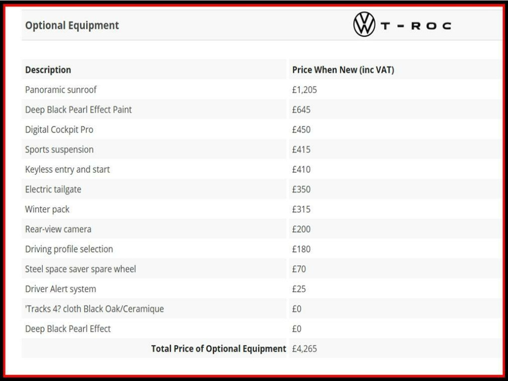This screenshot has width=508, height=381.
Task: Click the £1,205 sunroof price
Action: pos(304,90)
